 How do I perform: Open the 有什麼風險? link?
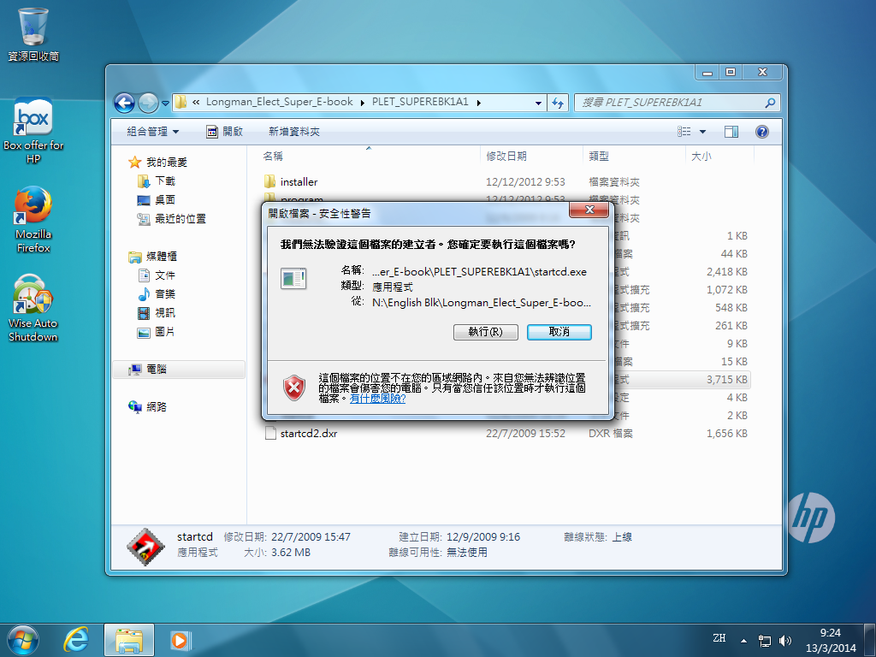(377, 399)
